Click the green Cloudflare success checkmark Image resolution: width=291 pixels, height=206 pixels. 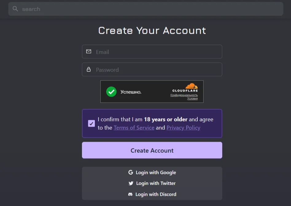pos(111,92)
